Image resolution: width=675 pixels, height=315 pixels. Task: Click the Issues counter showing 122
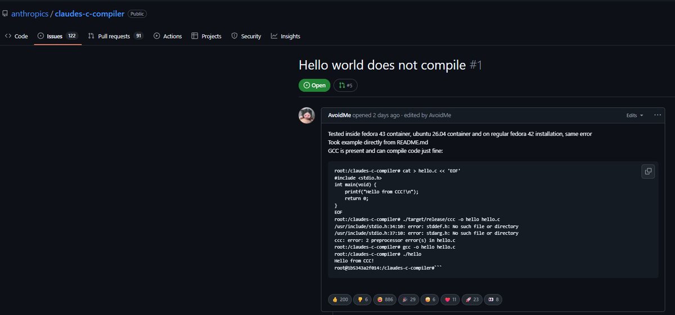[71, 36]
